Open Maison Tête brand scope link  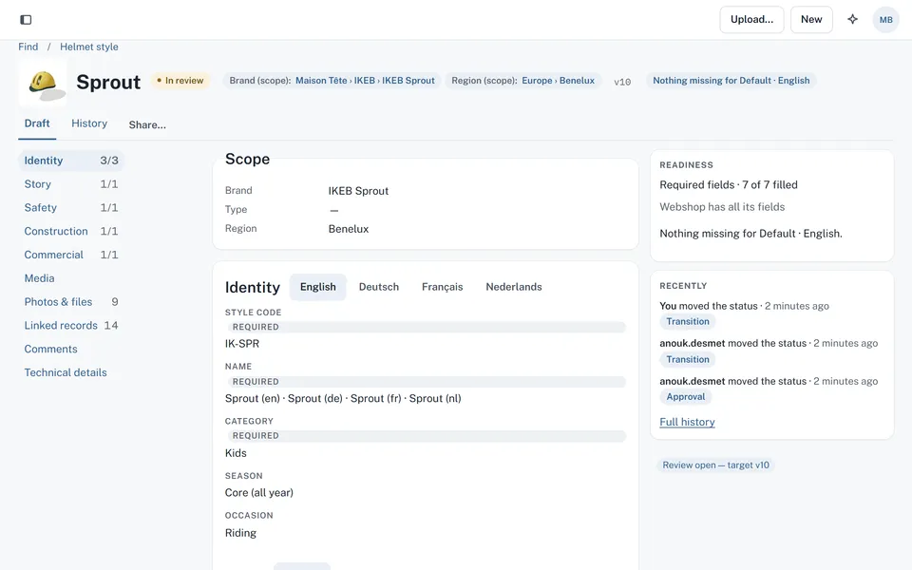coord(321,80)
